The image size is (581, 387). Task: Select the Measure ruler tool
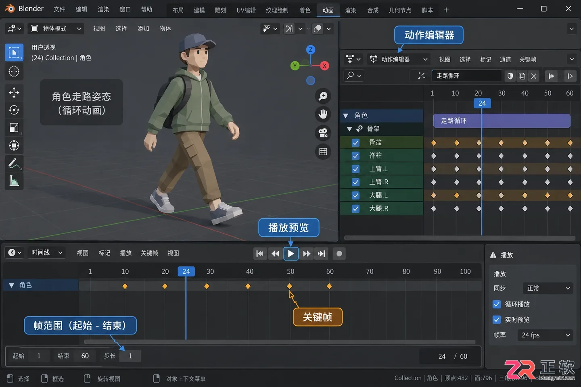click(x=14, y=181)
